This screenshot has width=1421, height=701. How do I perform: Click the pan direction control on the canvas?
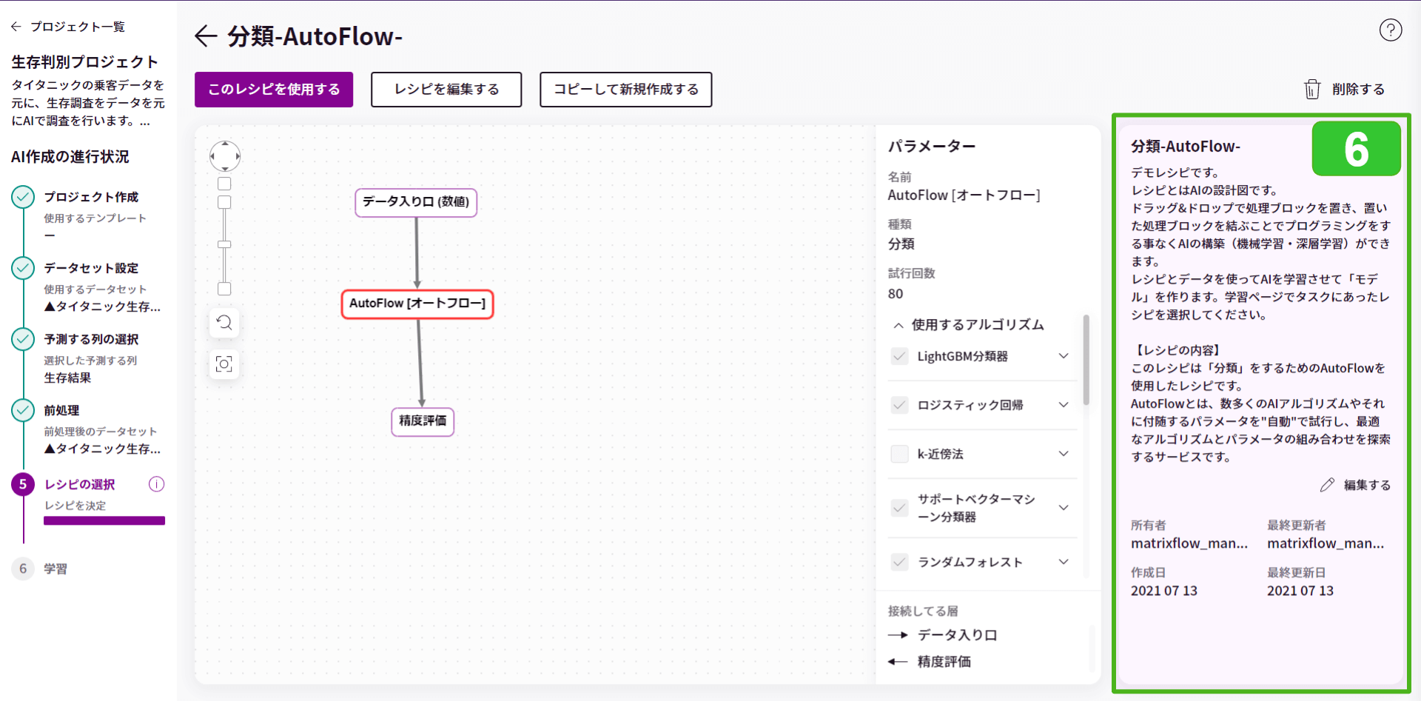tap(225, 156)
